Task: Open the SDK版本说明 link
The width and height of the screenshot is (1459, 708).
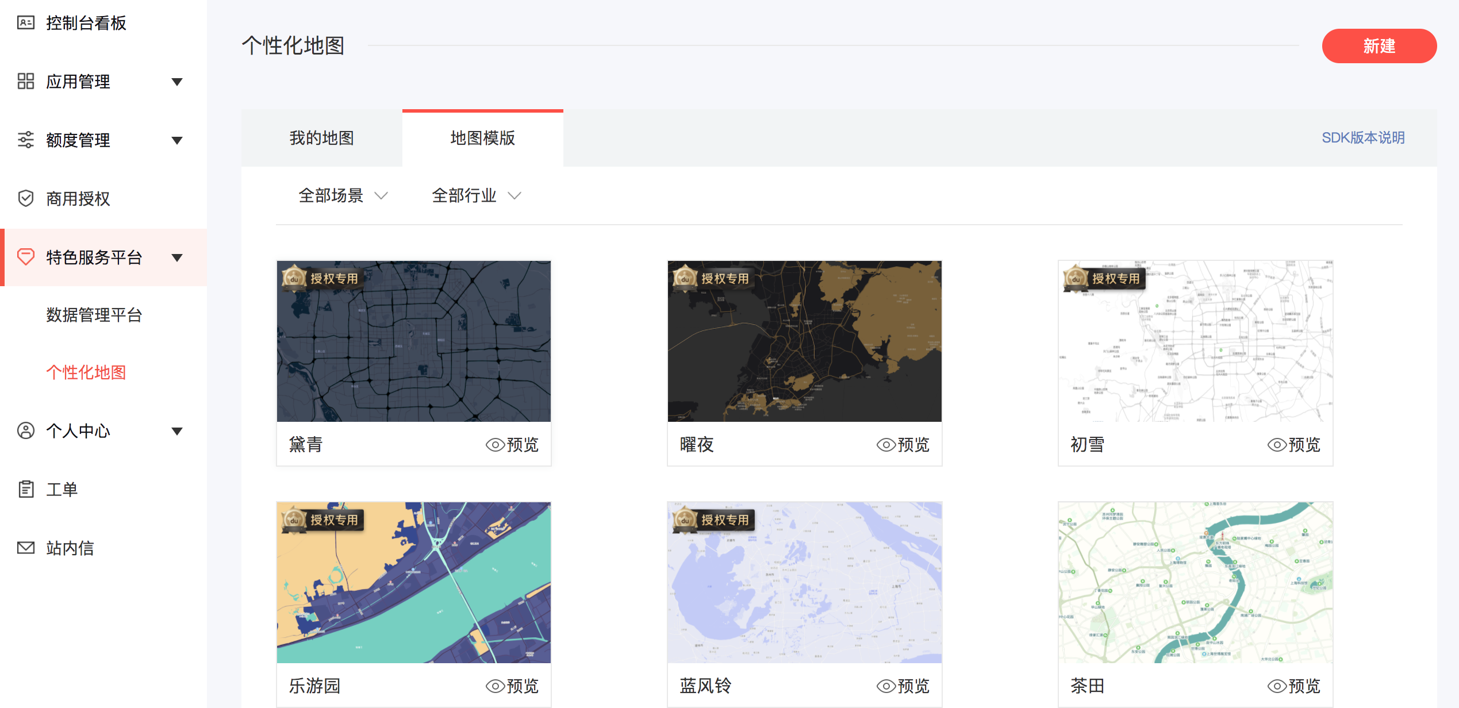Action: click(x=1362, y=138)
